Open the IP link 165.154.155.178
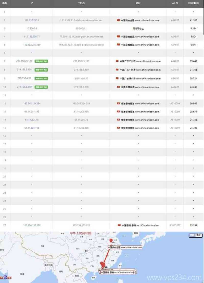This screenshot has height=283, width=204. [31, 225]
